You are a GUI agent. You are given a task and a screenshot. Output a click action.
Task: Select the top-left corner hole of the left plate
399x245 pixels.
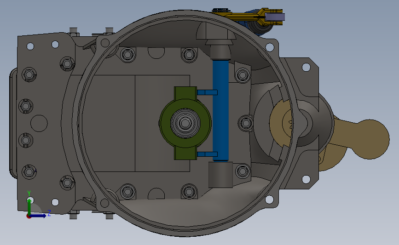click(30, 46)
